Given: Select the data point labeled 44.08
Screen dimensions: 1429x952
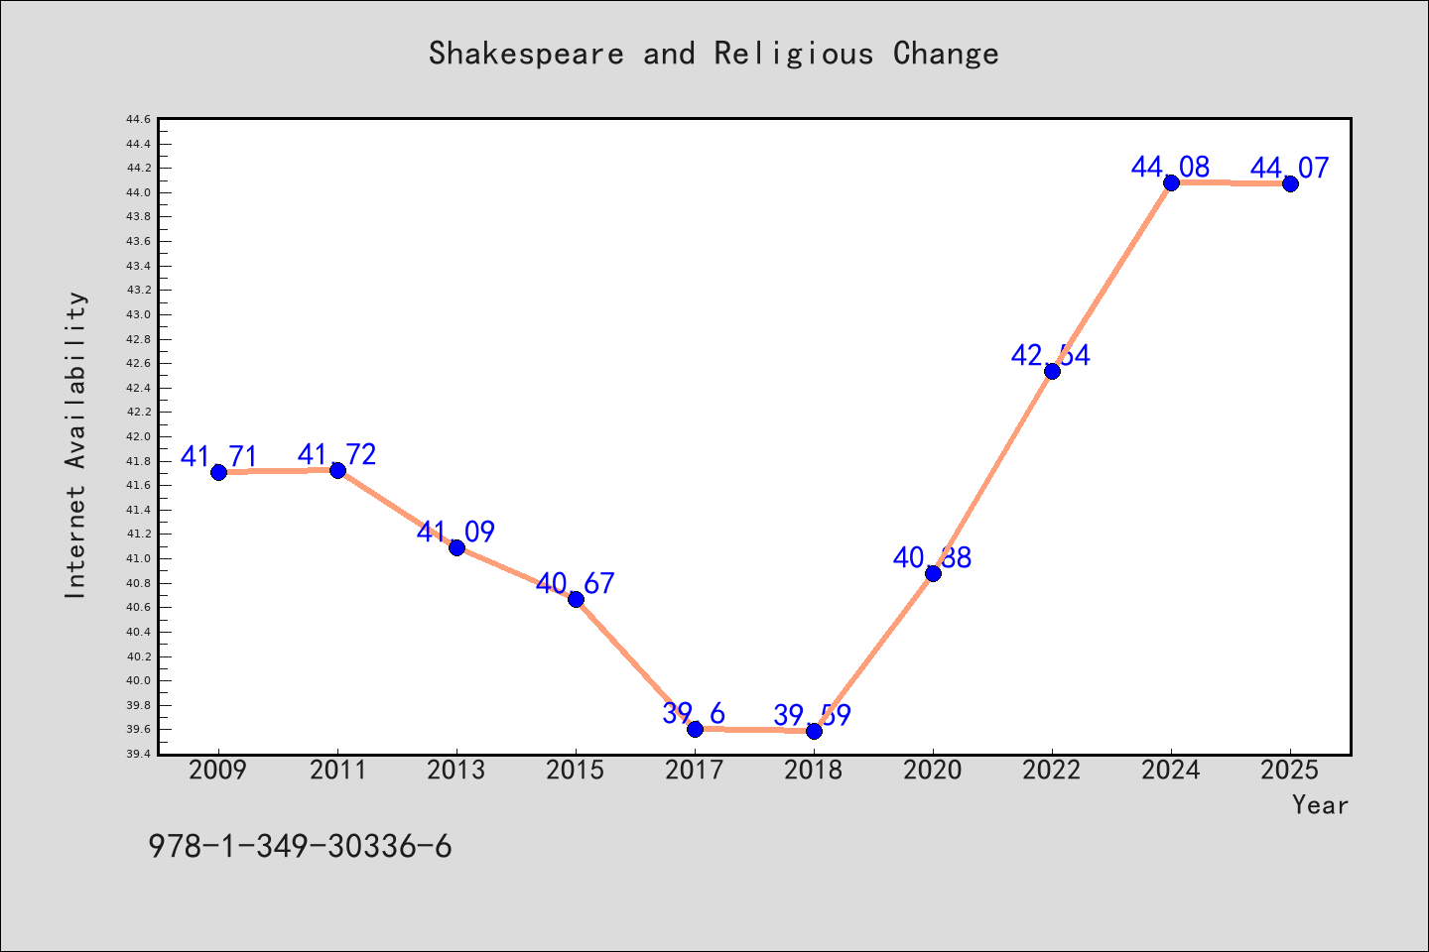Looking at the screenshot, I should 1171,182.
